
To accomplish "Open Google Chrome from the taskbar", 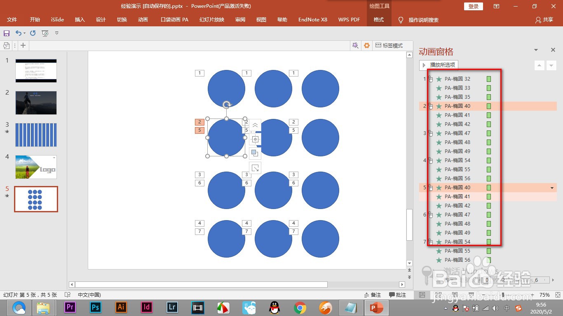I will click(x=300, y=307).
